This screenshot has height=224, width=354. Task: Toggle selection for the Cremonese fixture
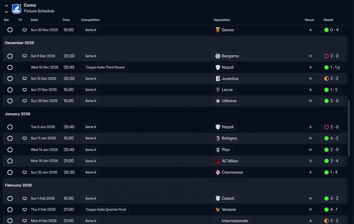pos(10,172)
